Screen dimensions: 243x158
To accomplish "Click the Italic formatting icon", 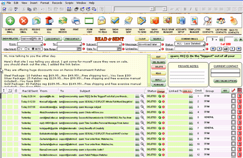I will (191, 9).
